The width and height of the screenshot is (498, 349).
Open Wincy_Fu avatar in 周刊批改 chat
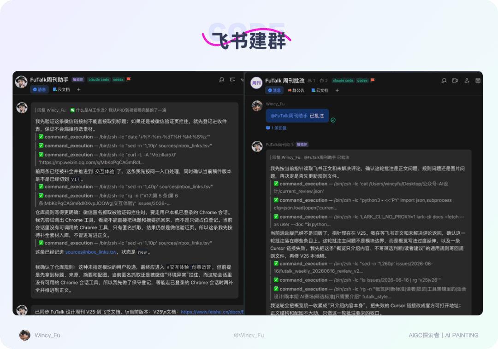pyautogui.click(x=257, y=105)
